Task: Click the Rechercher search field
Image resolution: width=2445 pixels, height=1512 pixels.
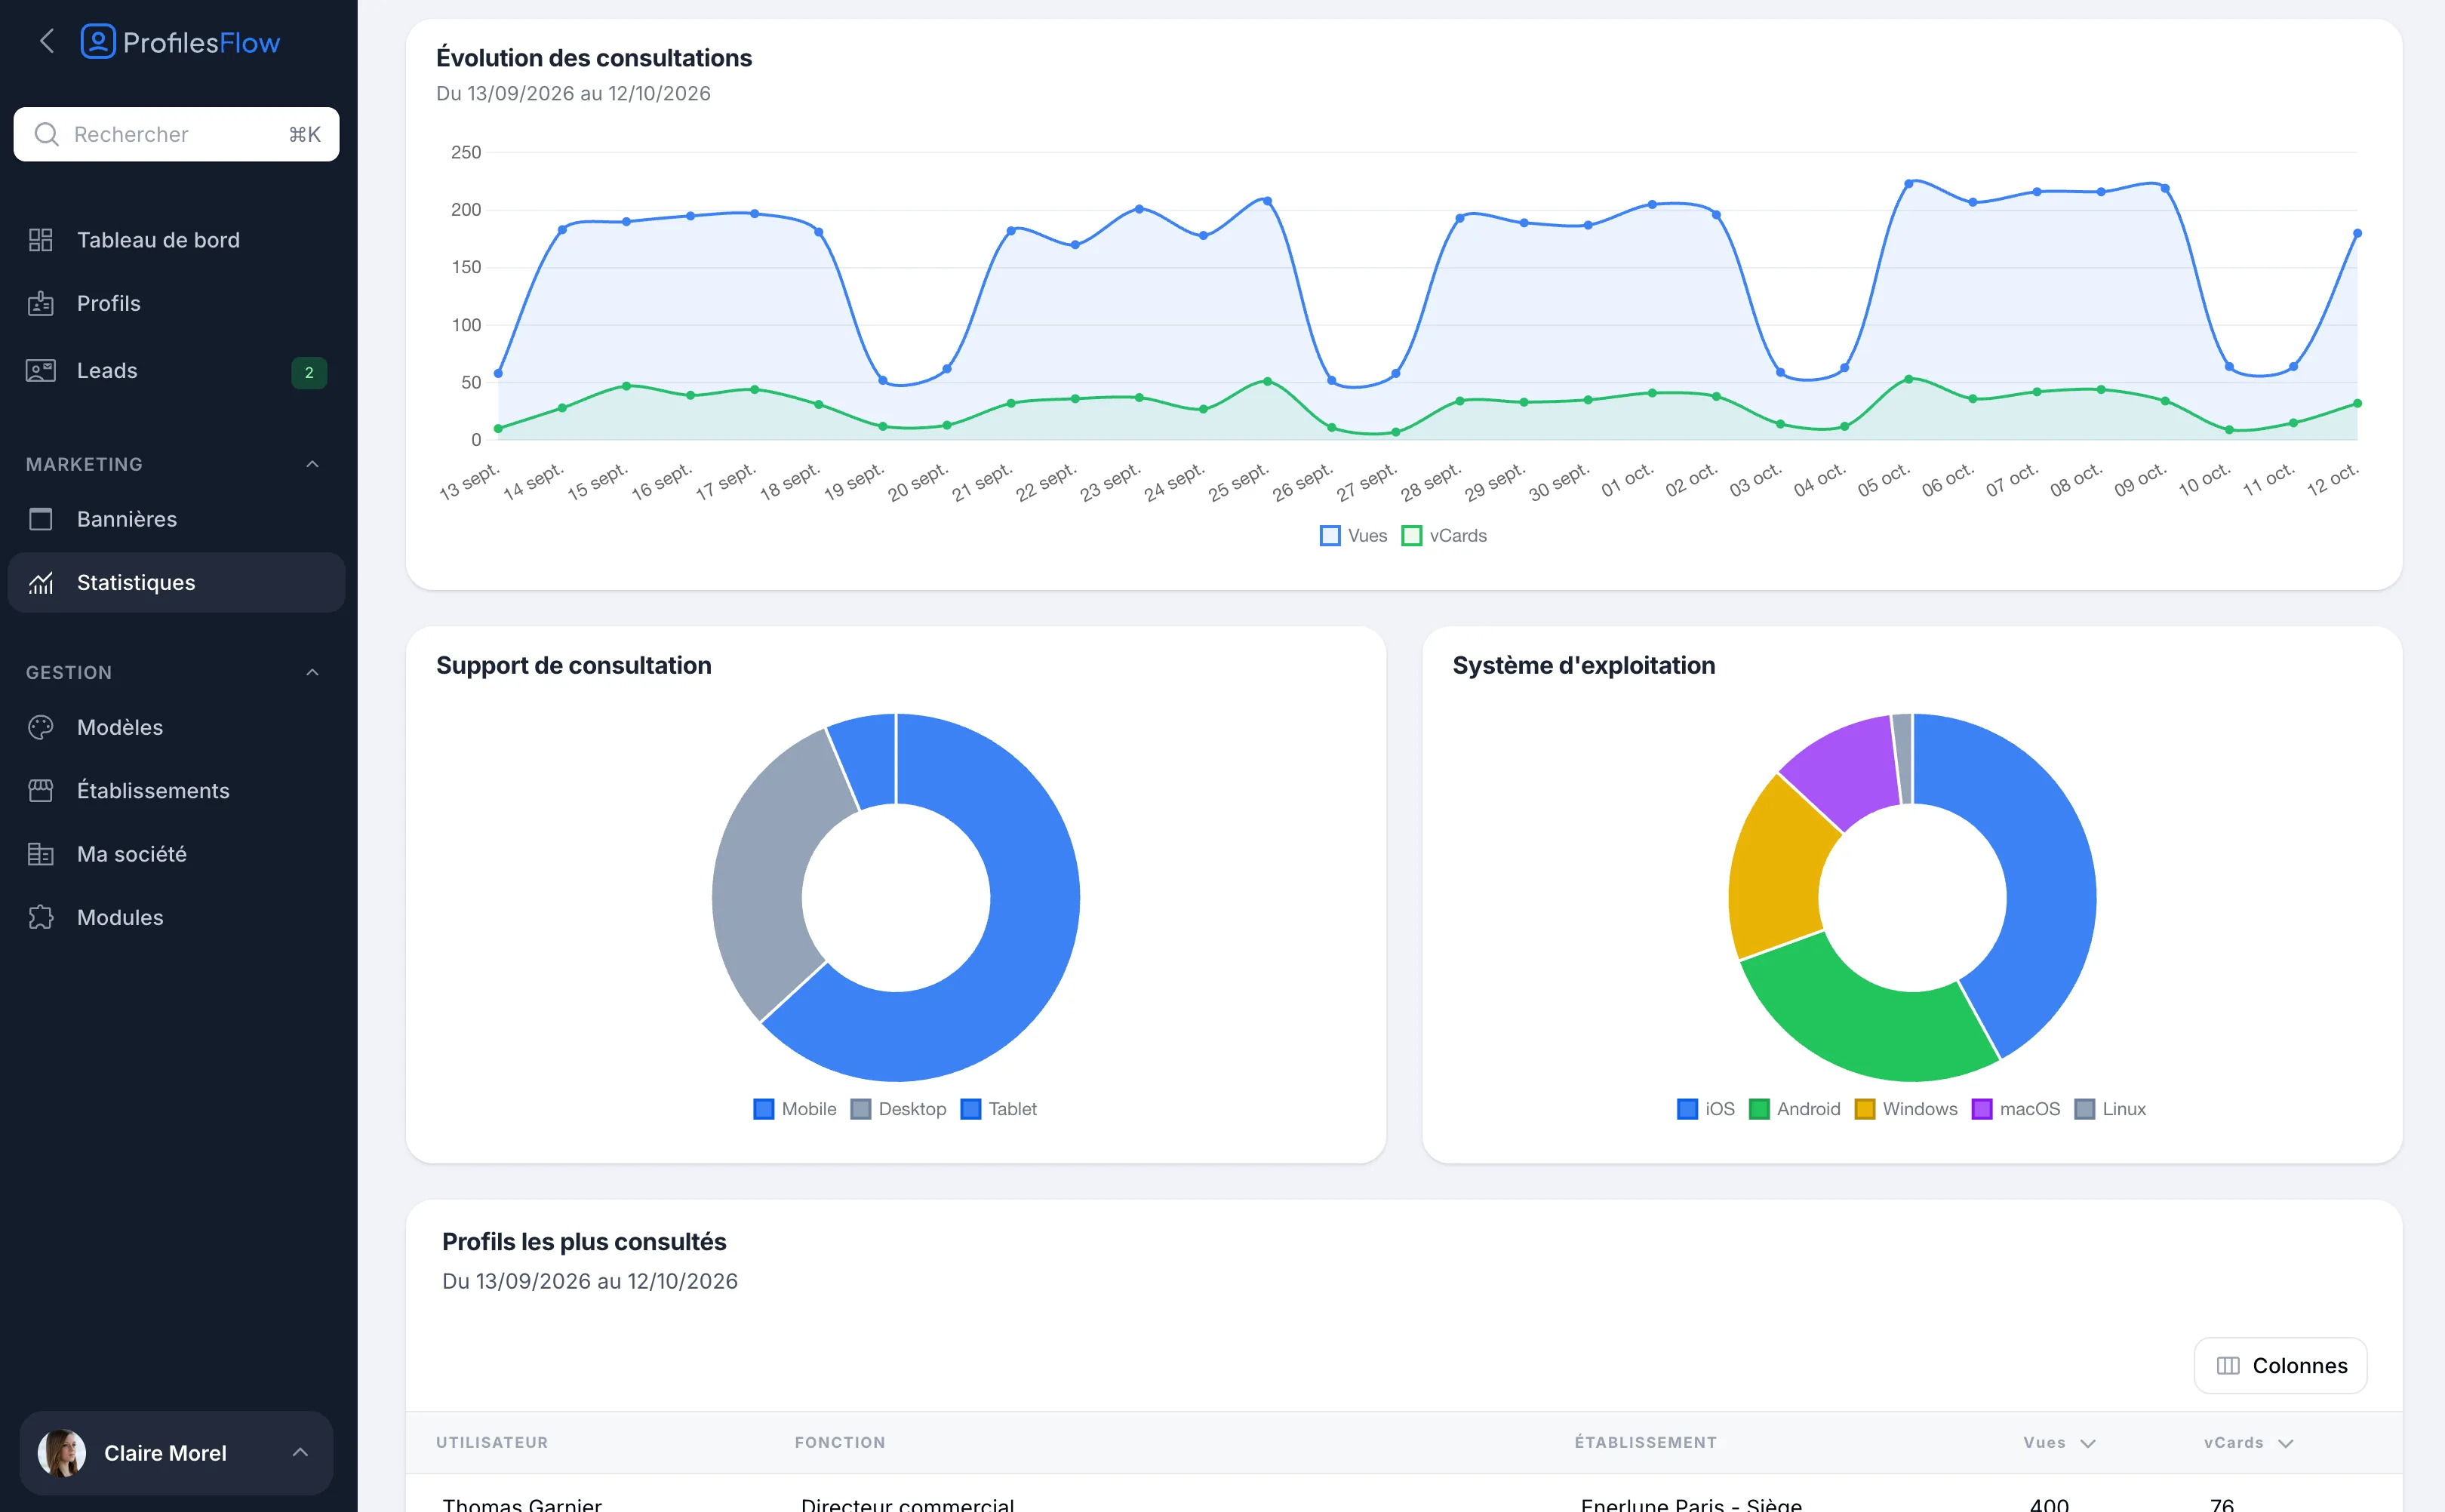Action: (x=176, y=134)
